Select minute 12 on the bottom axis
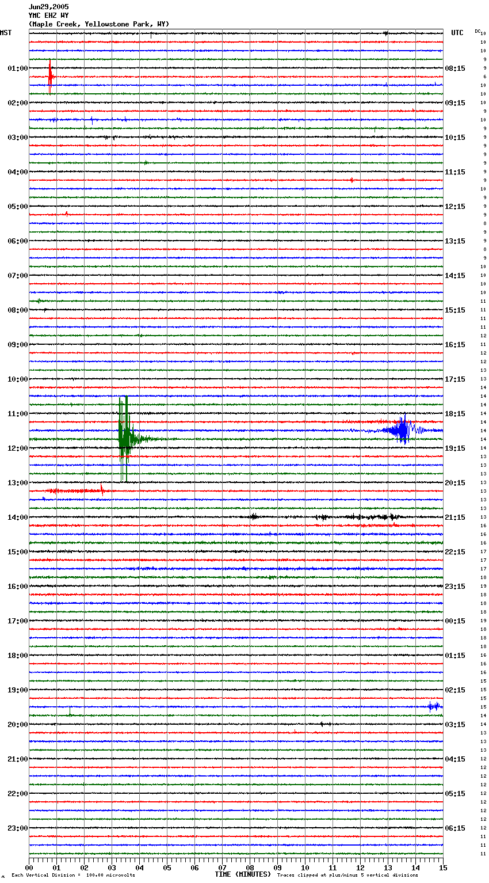 point(360,867)
